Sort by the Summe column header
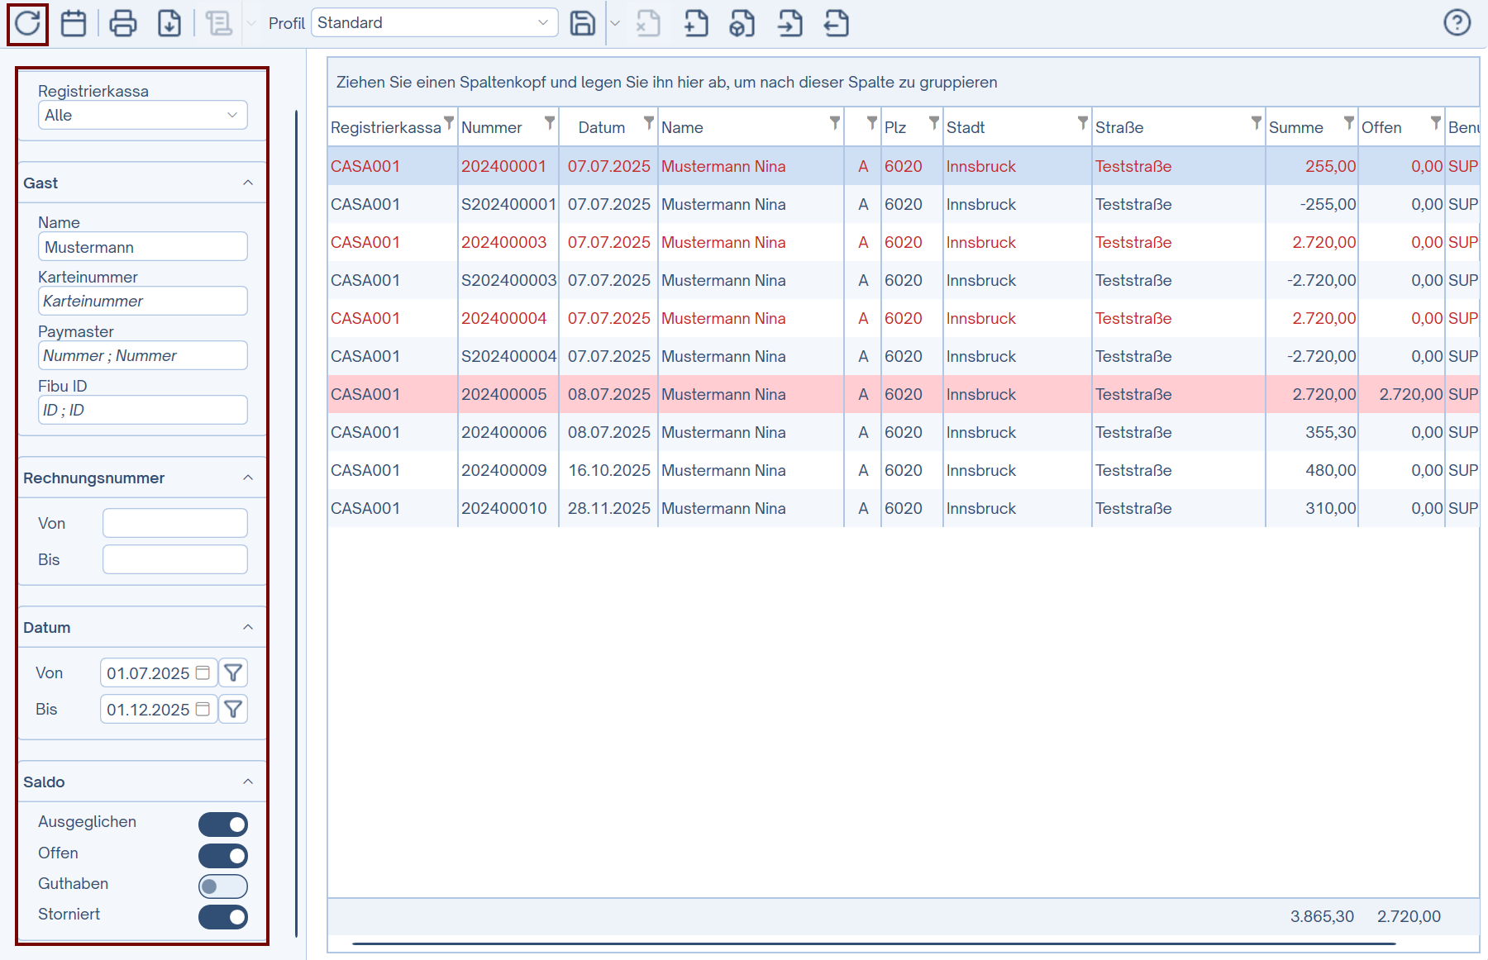Image resolution: width=1488 pixels, height=960 pixels. pos(1295,127)
